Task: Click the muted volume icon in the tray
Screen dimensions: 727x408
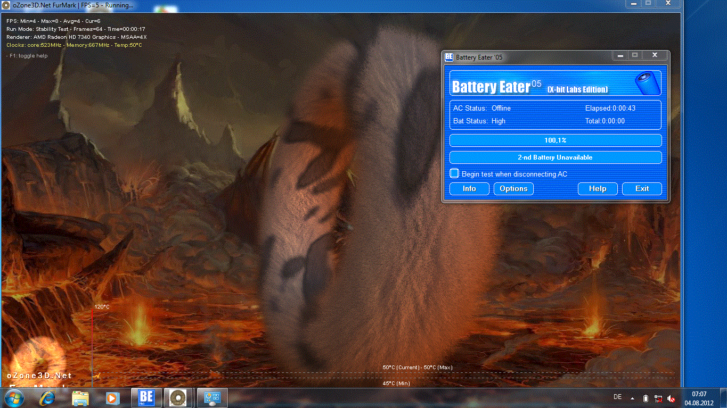Action: (x=671, y=398)
